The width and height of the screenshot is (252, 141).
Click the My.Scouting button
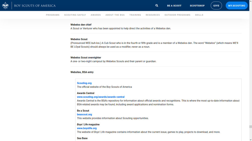click(236, 6)
